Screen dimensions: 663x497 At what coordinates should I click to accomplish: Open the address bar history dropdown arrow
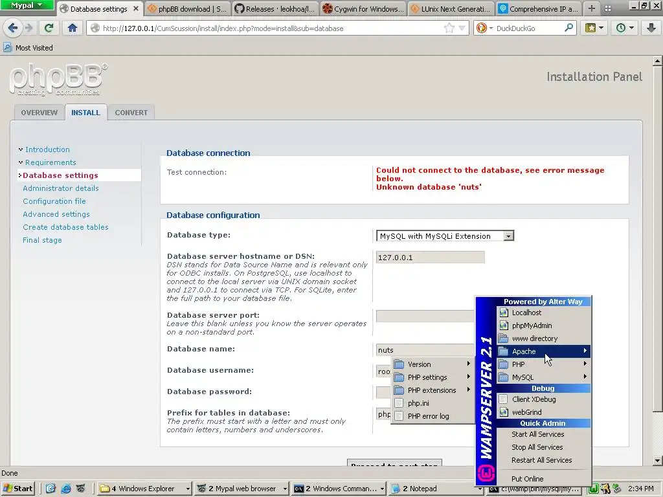[x=462, y=28]
